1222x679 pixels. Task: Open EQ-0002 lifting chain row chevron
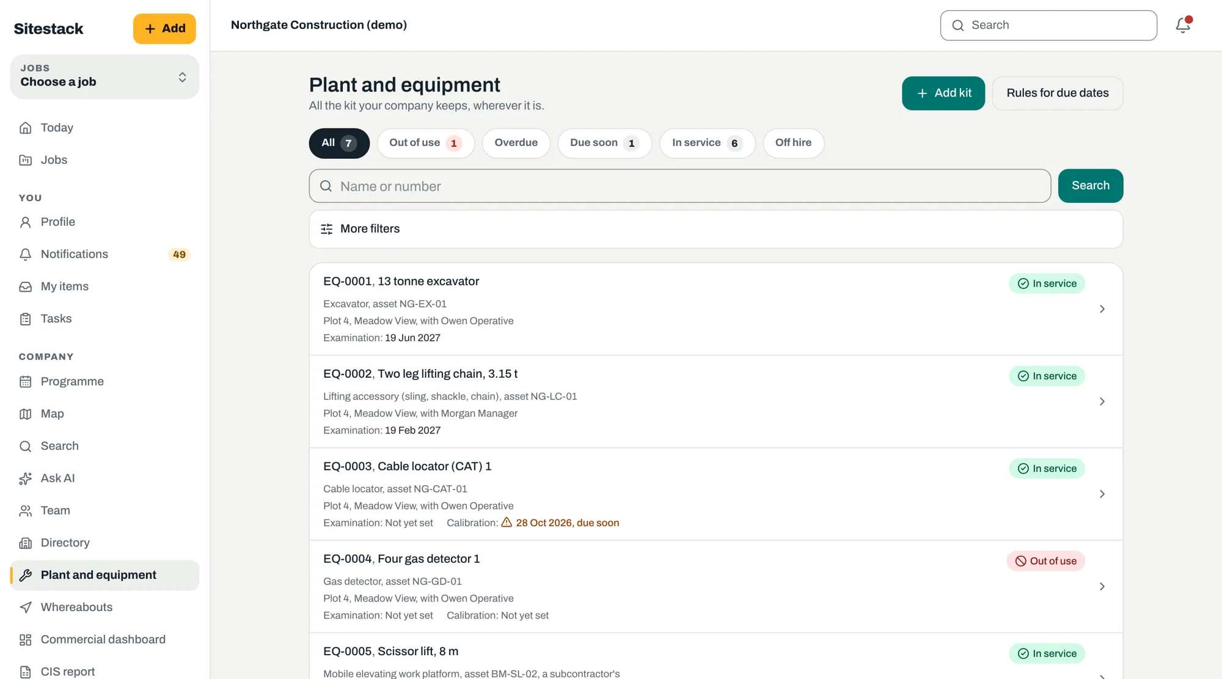pos(1102,402)
